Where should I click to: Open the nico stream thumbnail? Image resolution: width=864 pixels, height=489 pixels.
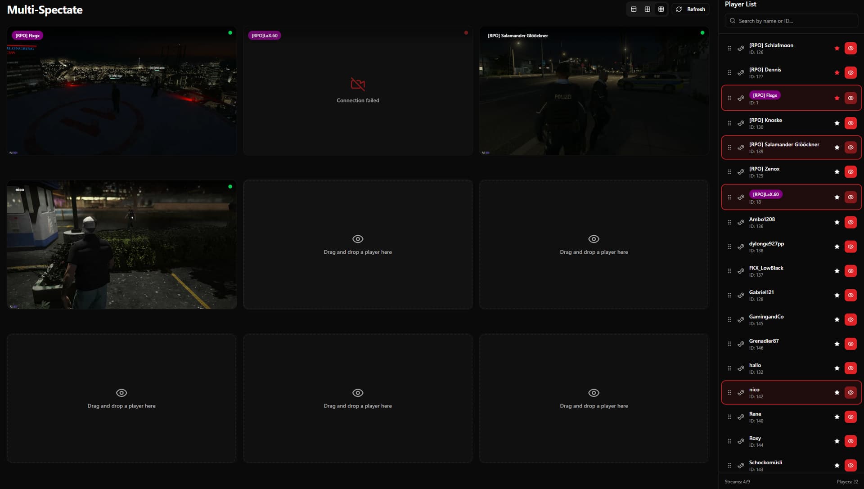[121, 245]
